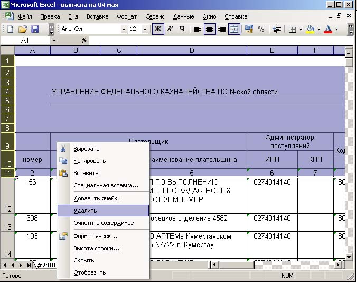Click the Align Right icon
The height and width of the screenshot is (283, 357).
click(x=222, y=29)
